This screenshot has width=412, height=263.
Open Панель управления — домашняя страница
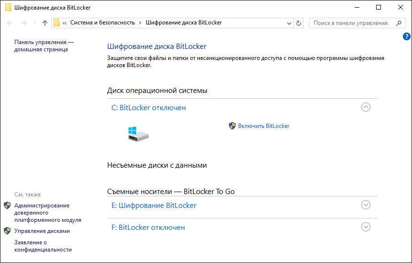tap(44, 46)
